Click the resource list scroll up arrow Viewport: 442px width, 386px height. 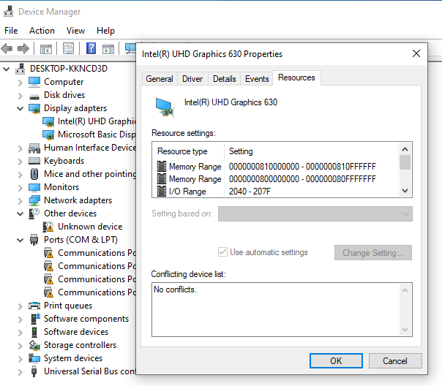tap(405, 149)
